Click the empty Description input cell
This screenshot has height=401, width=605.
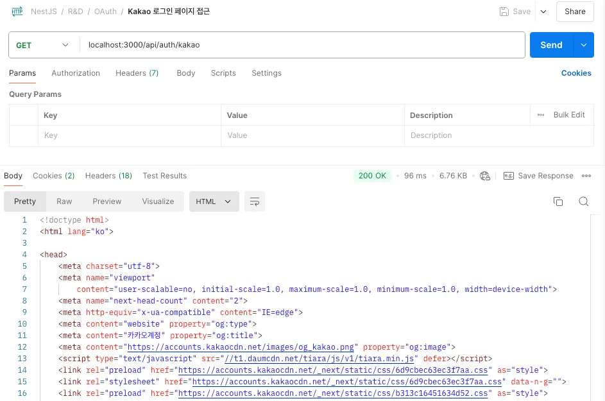click(499, 135)
